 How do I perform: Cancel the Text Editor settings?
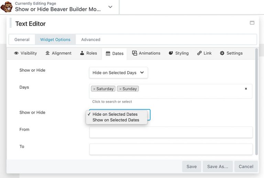point(246,166)
